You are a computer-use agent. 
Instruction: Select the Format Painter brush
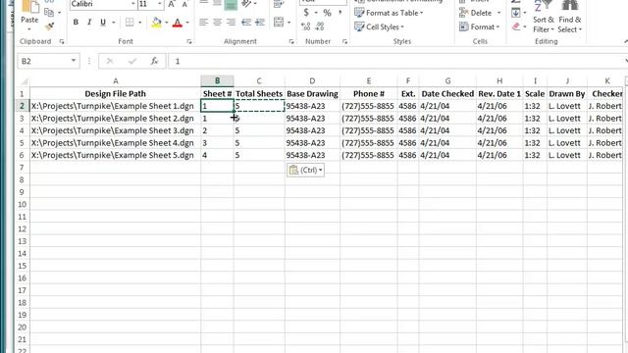tap(49, 26)
